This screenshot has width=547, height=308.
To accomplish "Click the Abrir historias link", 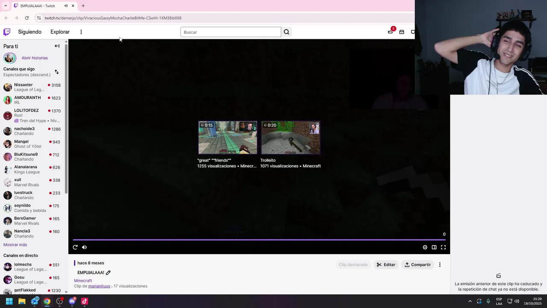I will tap(35, 58).
